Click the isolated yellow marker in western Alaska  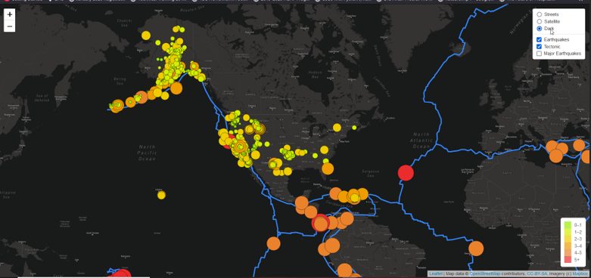click(146, 36)
